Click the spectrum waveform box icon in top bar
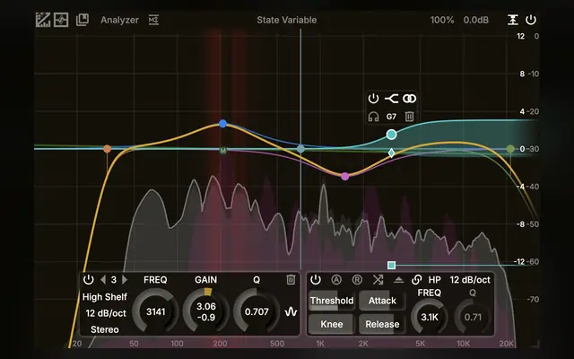The height and width of the screenshot is (359, 574). coord(61,20)
